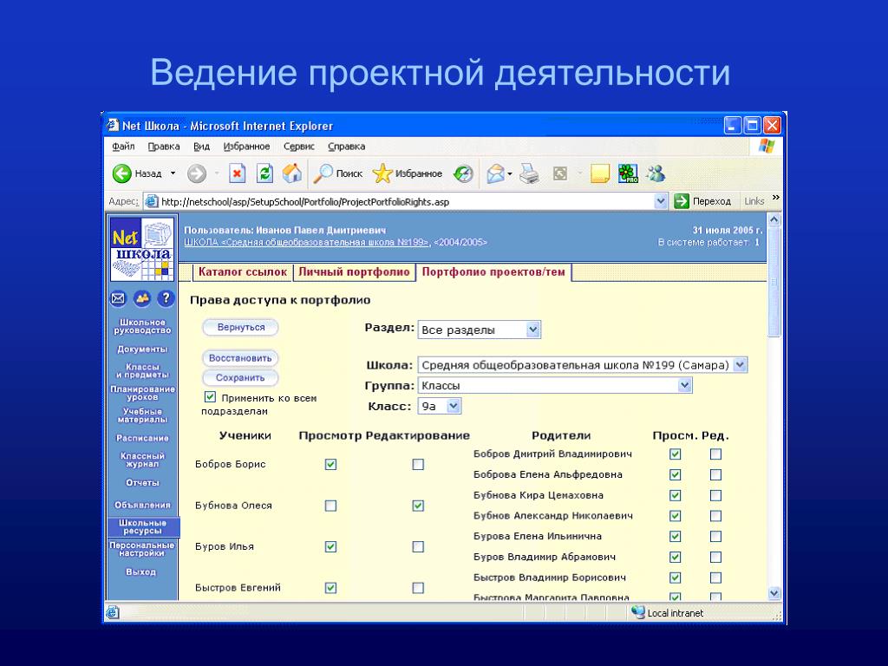This screenshot has height=666, width=888.
Task: Click the green Back arrow icon
Action: click(121, 173)
